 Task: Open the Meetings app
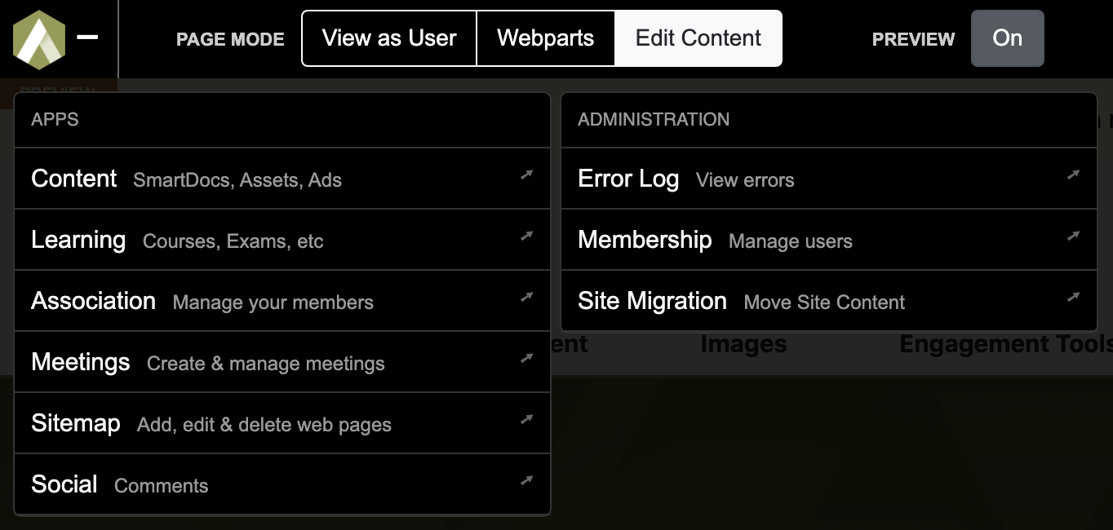tap(282, 362)
